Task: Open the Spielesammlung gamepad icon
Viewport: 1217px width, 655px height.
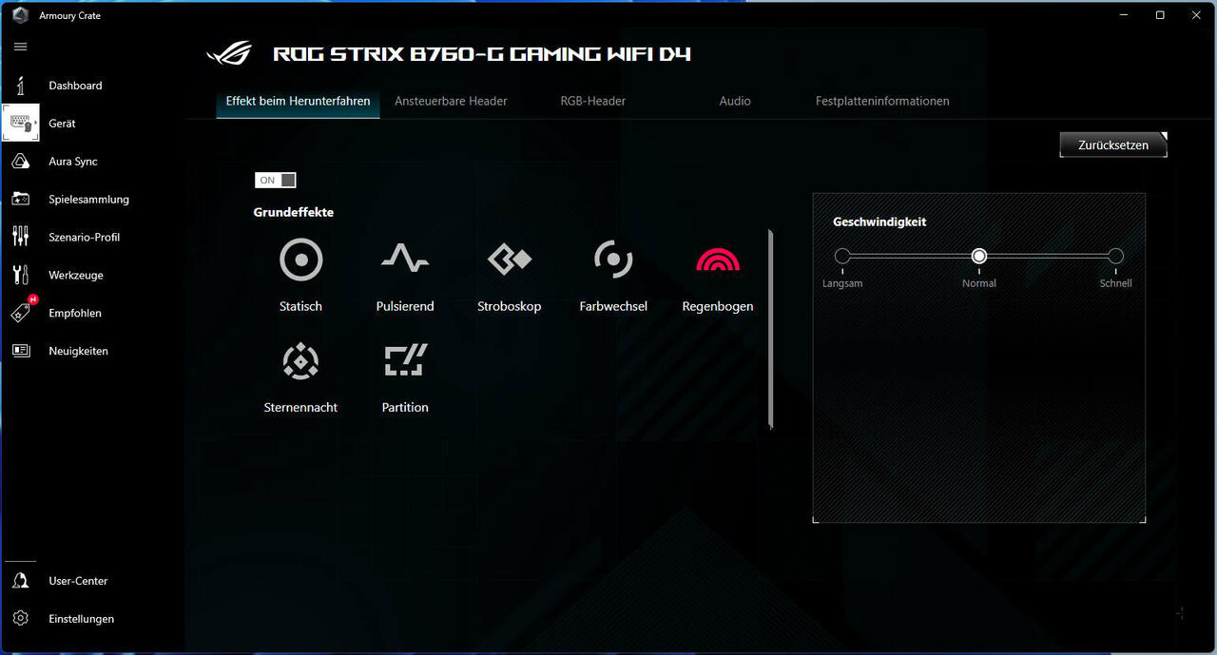Action: coord(20,200)
